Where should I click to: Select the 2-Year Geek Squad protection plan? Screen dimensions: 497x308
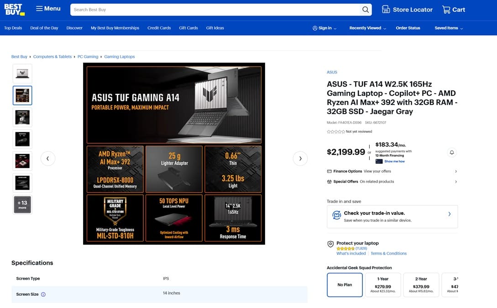coord(421,285)
